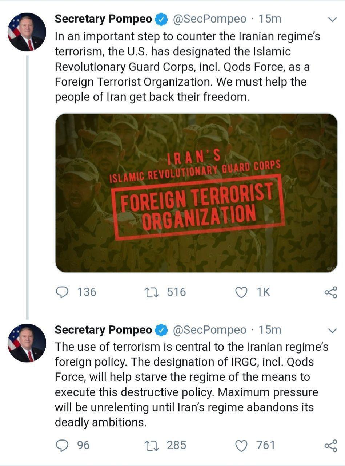Like the first tweet with 1K likes
The image size is (345, 466).
click(241, 292)
